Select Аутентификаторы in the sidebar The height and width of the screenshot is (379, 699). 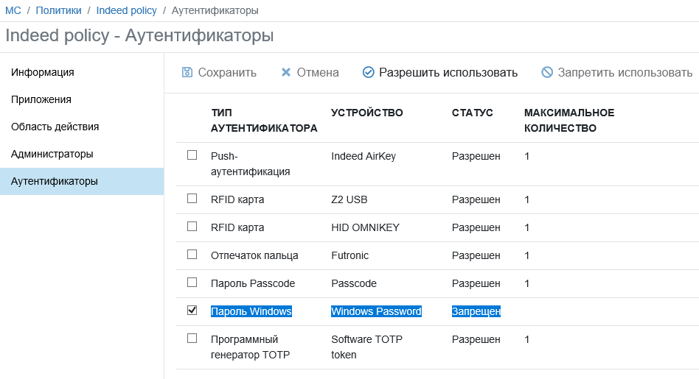coord(82,182)
